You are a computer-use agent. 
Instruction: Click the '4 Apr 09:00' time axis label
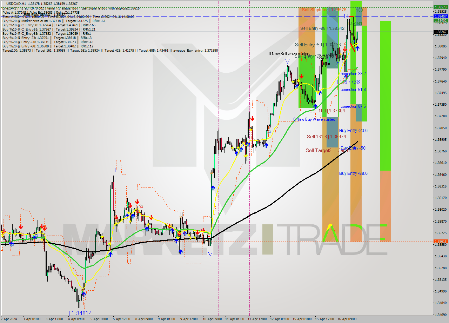(x=77, y=319)
